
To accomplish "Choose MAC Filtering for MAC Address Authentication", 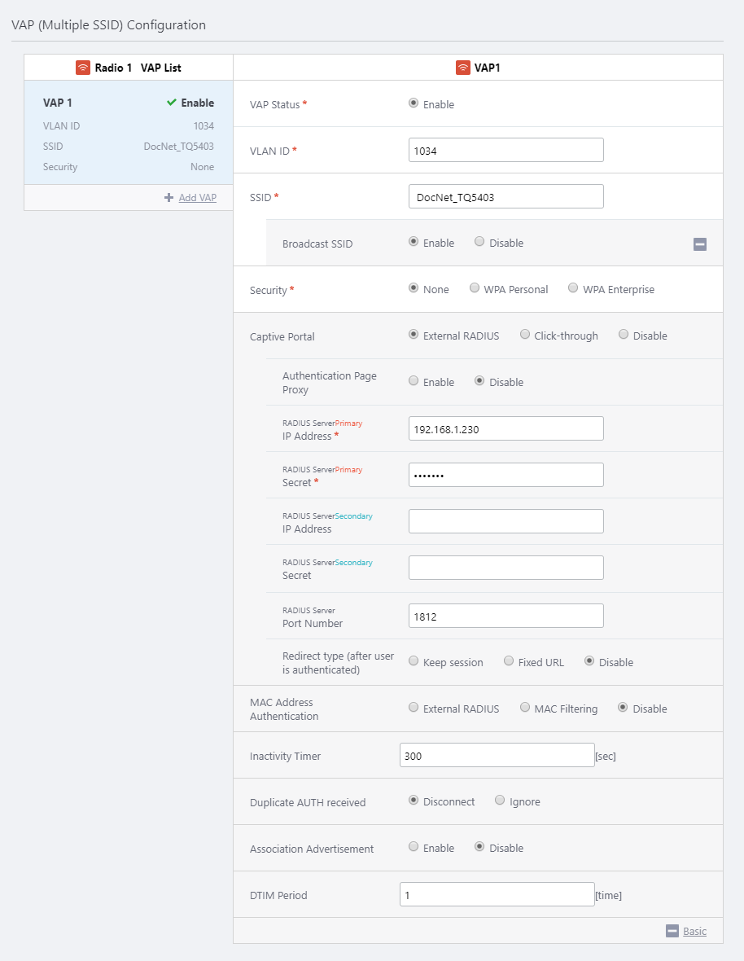I will coord(525,708).
